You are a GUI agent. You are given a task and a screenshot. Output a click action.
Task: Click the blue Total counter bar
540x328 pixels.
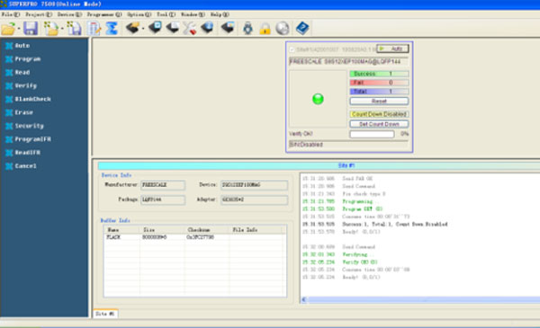[379, 92]
